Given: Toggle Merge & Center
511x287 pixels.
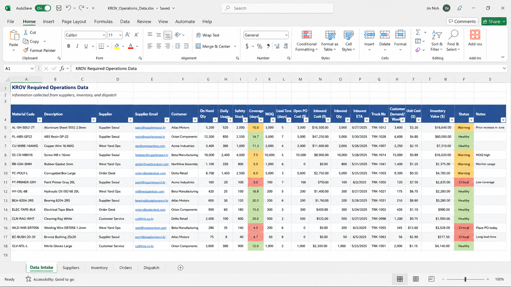Looking at the screenshot, I should [213, 46].
